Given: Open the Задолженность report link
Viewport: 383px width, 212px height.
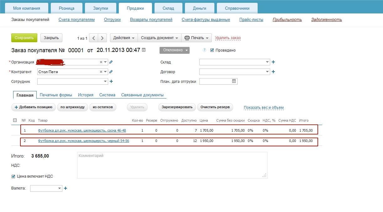Looking at the screenshot, I should 327,20.
